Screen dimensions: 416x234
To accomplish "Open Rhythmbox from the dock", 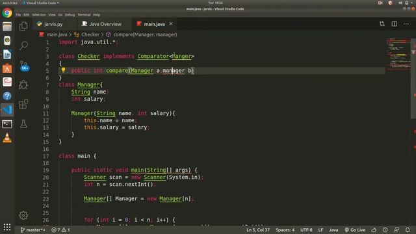I will coord(7,40).
